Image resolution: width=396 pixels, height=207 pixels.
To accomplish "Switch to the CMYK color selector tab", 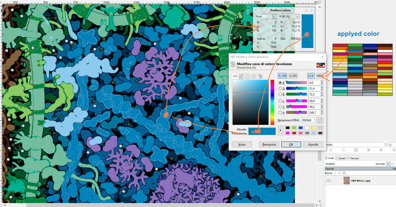I will point(241,76).
